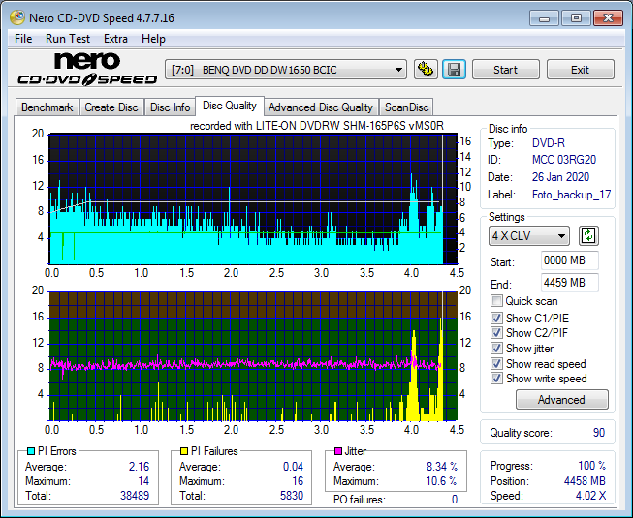Click the yellow PI Failures legend square
This screenshot has height=518, width=633.
point(183,451)
